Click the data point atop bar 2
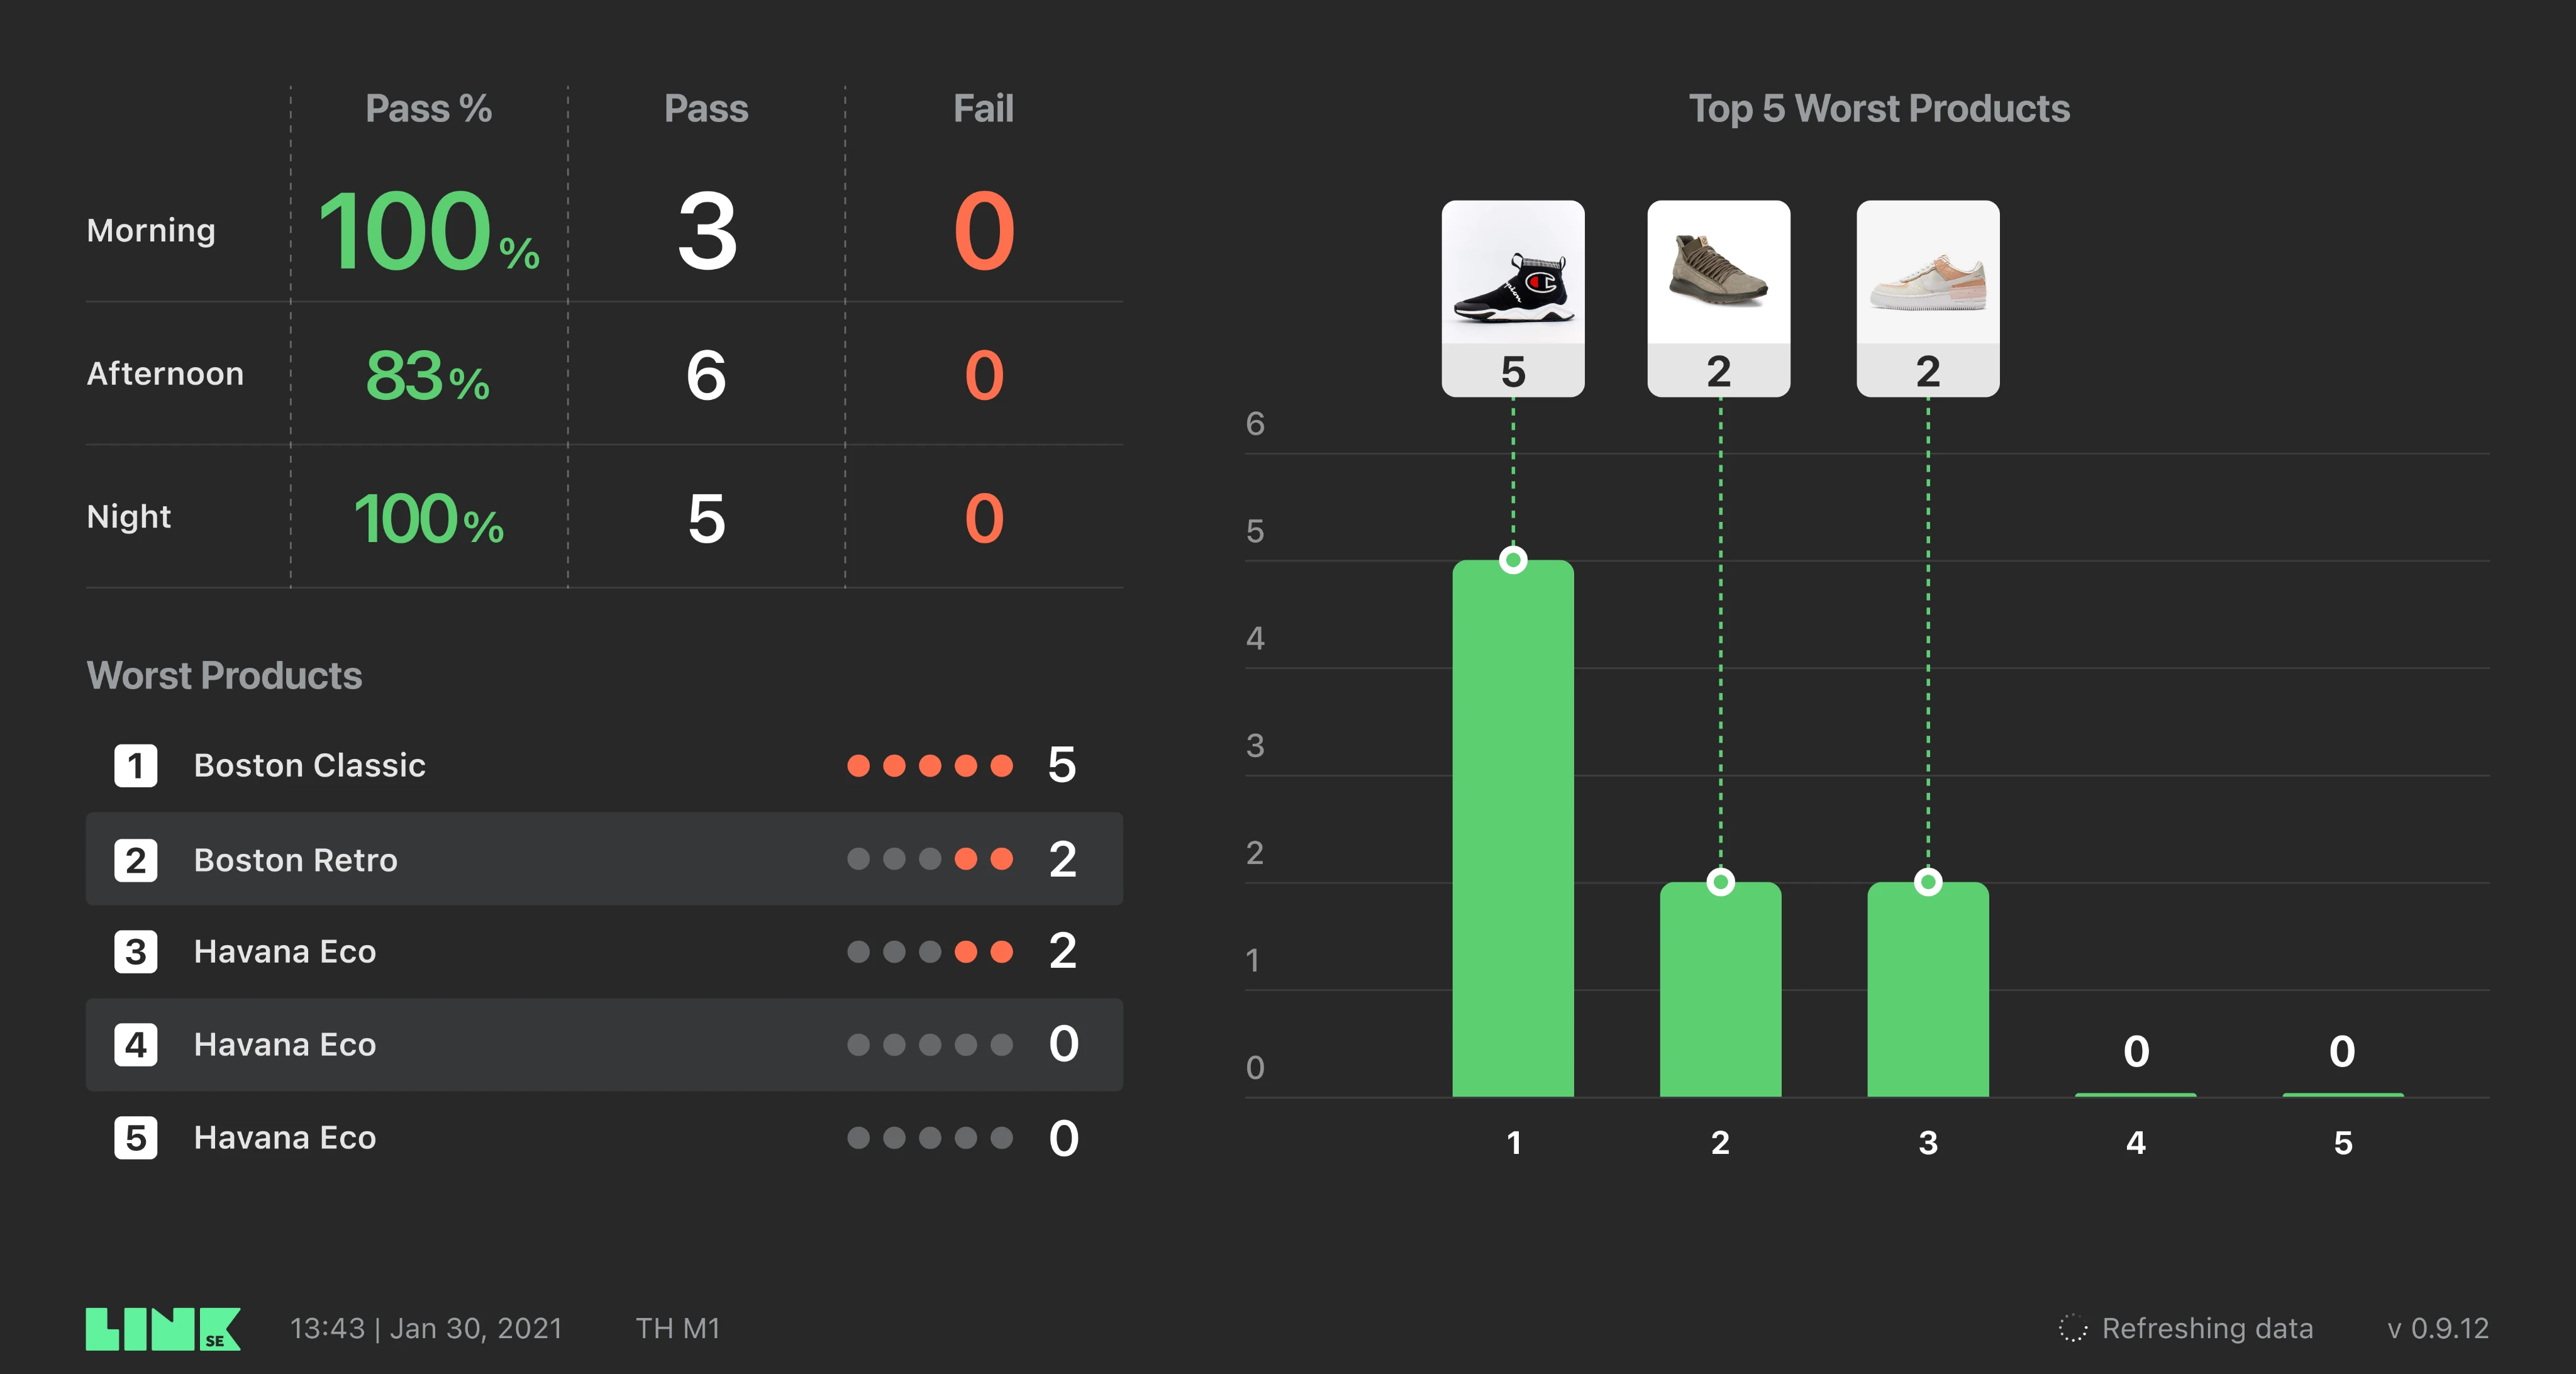Viewport: 2576px width, 1374px height. click(x=1721, y=882)
